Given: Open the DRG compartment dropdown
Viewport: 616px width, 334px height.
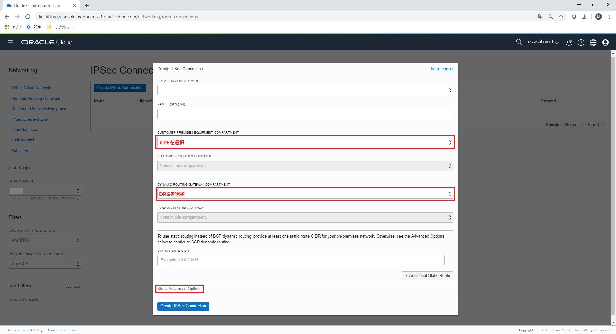Looking at the screenshot, I should point(305,194).
